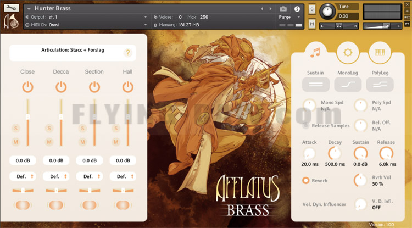Viewport: 412px width, 228px height.
Task: Go to previous instrument arrow
Action: 262,9
